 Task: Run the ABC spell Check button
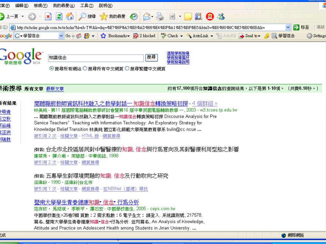coord(170,36)
